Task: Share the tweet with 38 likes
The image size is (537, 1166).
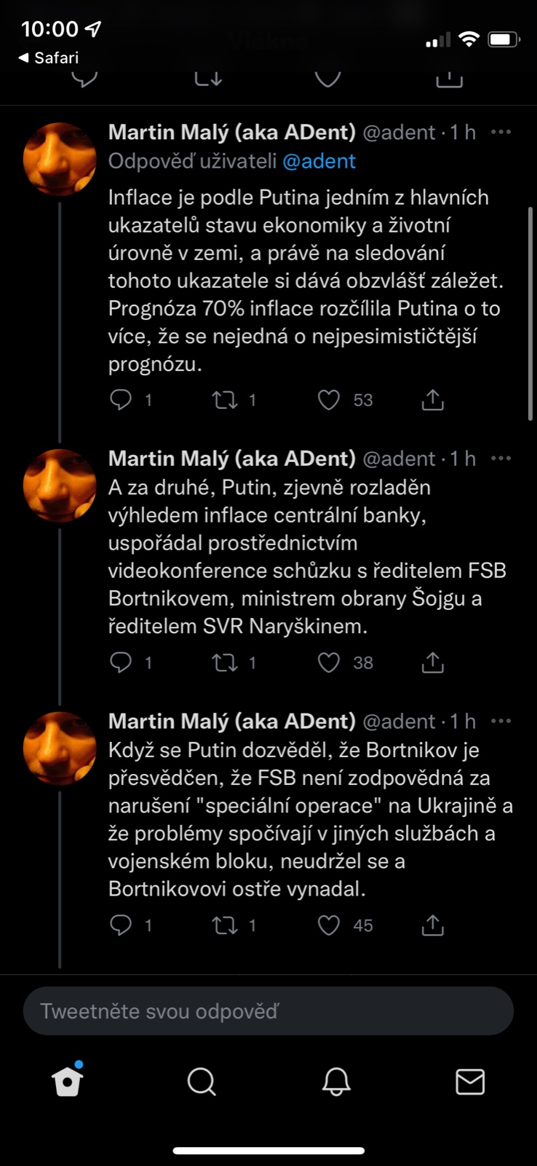Action: pos(432,662)
